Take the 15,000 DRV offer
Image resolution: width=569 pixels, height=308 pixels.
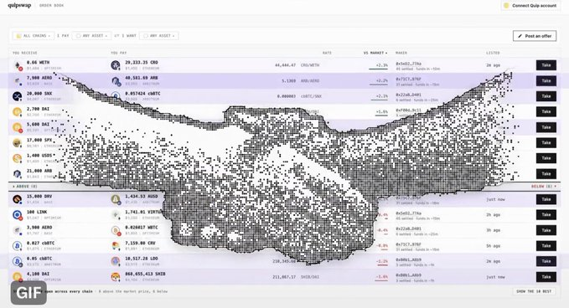tap(546, 199)
